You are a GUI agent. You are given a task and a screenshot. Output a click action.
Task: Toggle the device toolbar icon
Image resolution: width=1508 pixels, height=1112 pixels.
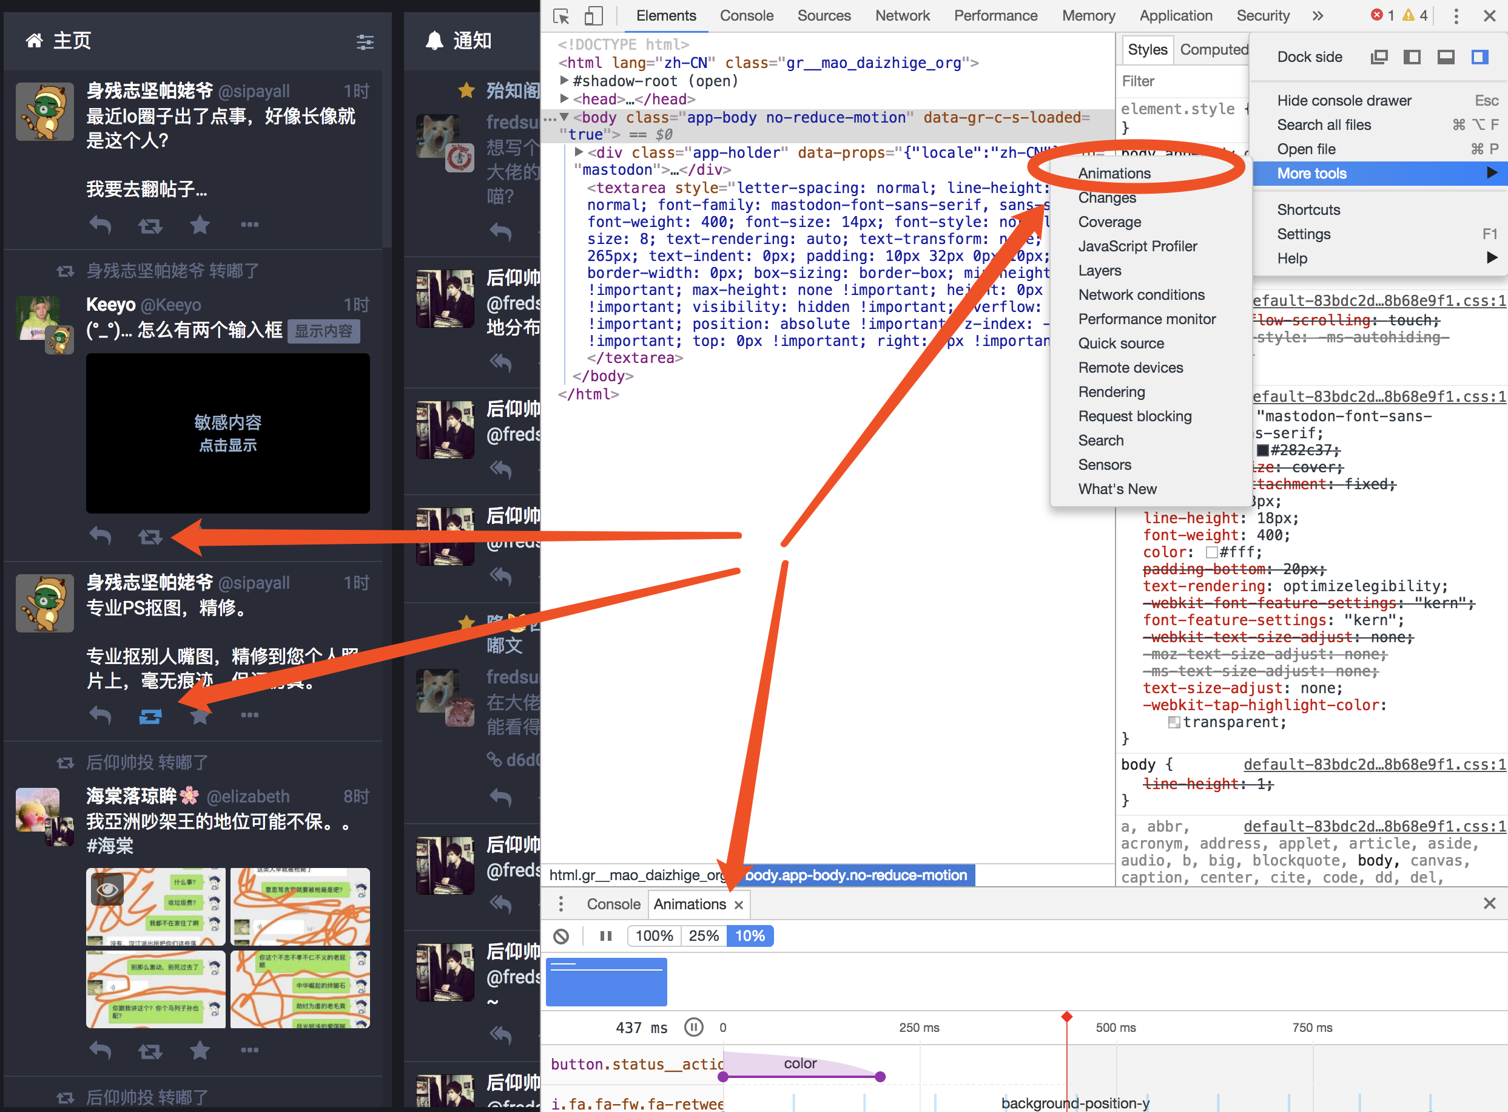(593, 16)
